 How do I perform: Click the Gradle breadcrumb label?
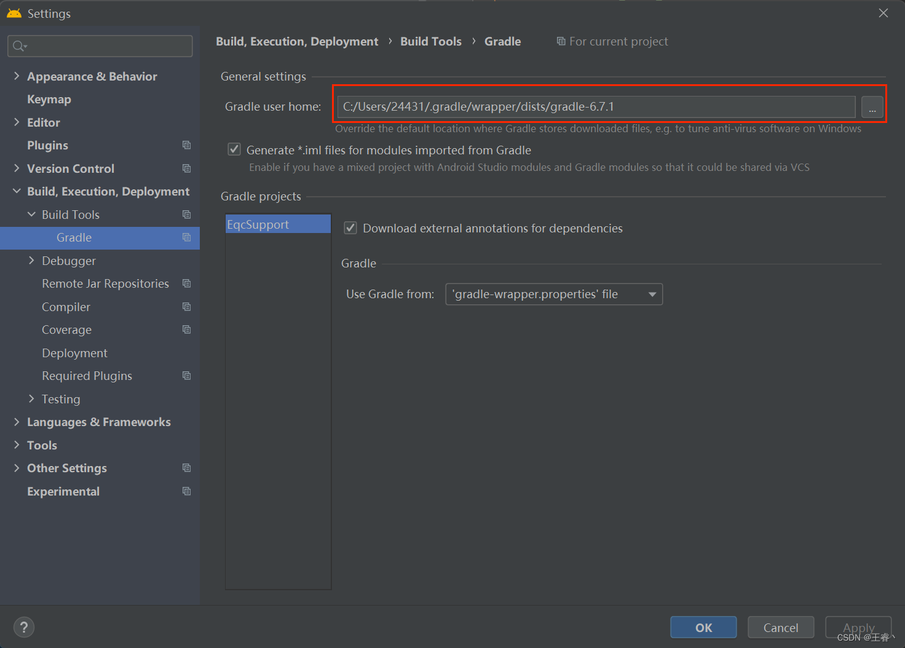502,41
